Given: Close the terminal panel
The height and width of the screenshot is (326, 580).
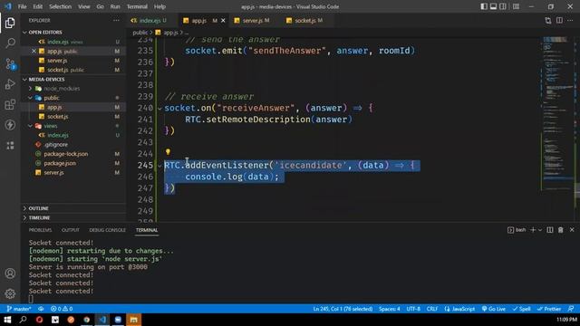Looking at the screenshot, I should click(572, 230).
